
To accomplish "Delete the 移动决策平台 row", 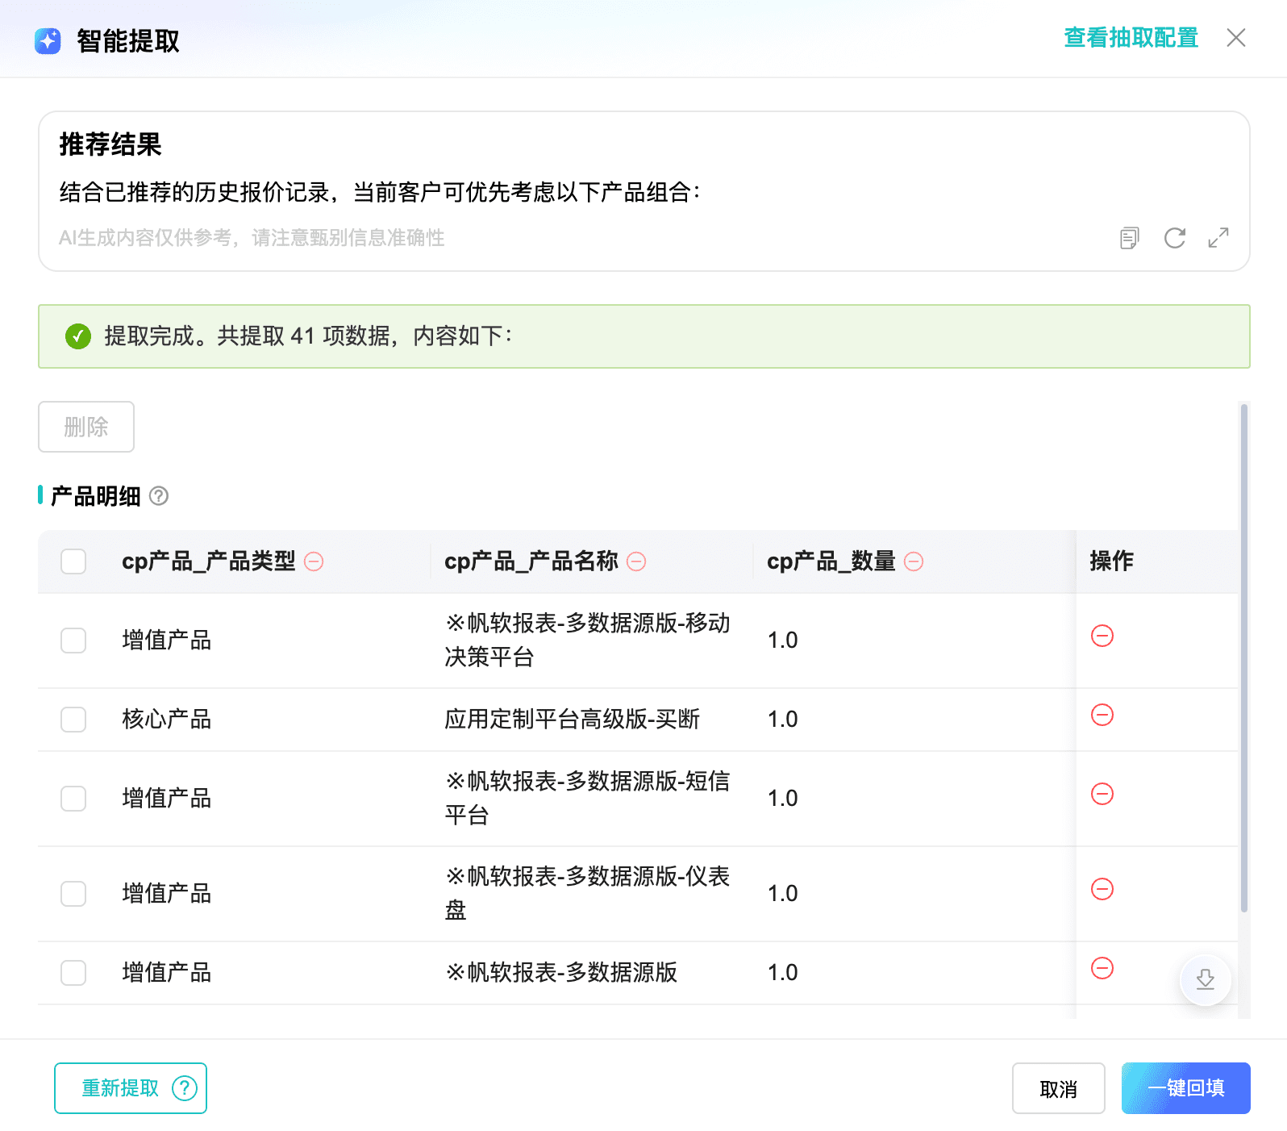I will coord(1102,636).
